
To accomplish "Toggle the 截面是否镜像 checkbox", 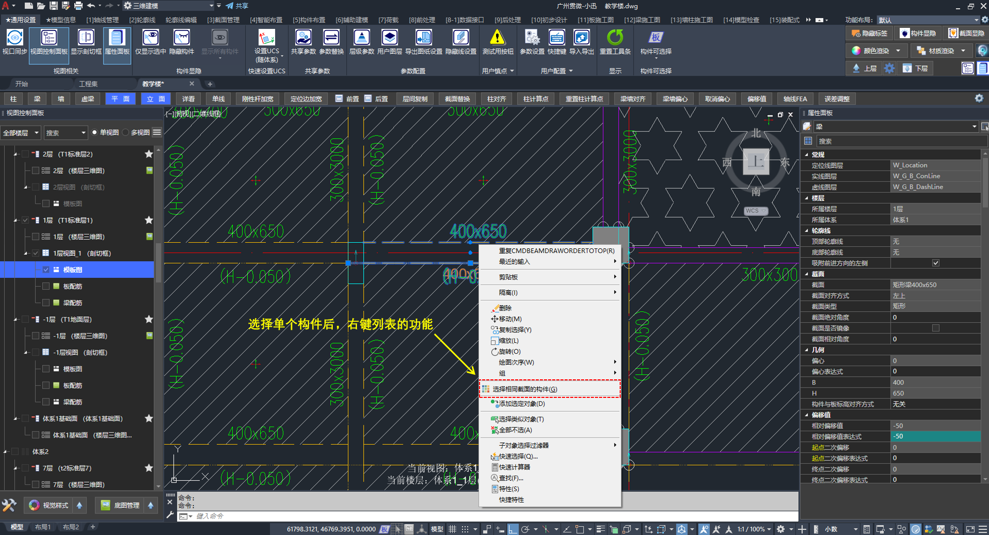I will 935,328.
